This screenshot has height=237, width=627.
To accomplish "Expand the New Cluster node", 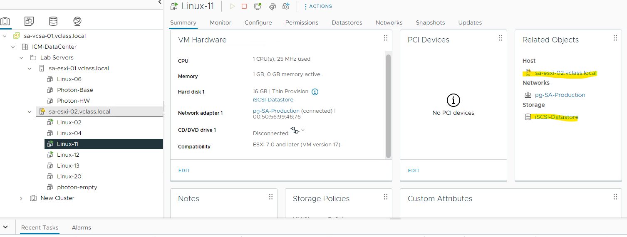I will (x=21, y=198).
